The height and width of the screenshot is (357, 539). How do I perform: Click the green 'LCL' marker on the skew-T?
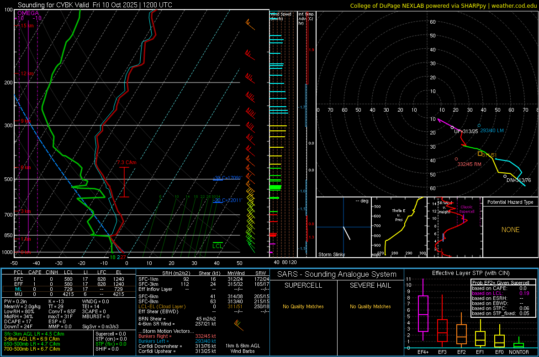coord(217,246)
